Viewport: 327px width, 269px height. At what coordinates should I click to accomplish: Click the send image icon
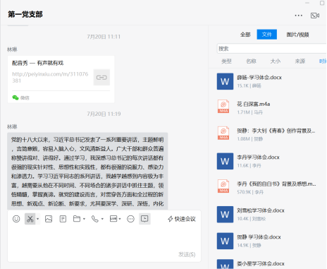tap(49, 219)
